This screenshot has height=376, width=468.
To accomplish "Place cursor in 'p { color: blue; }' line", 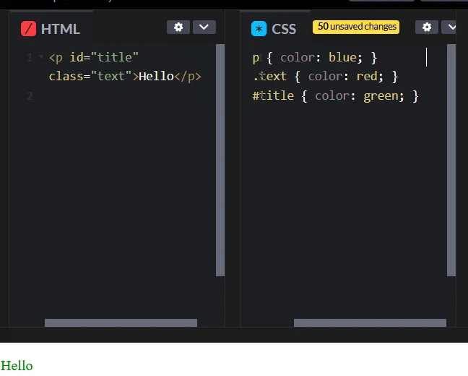I will (315, 57).
